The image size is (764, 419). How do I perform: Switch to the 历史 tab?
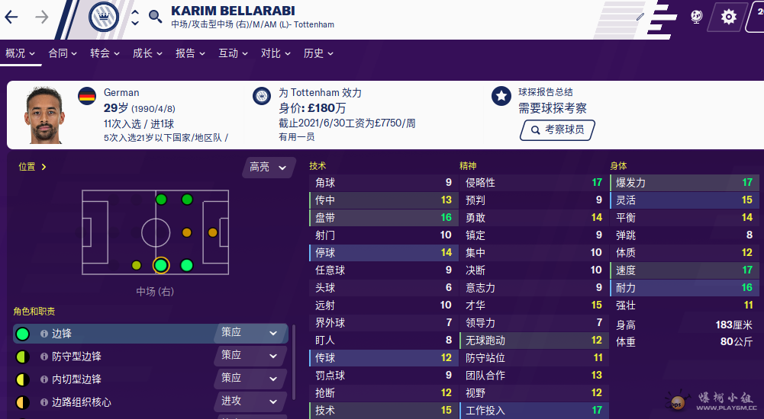click(318, 53)
